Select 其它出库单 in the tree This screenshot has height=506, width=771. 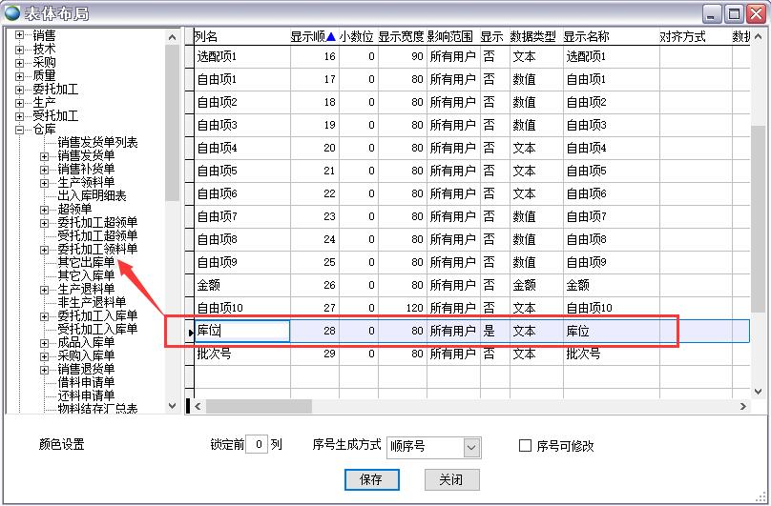pyautogui.click(x=86, y=262)
